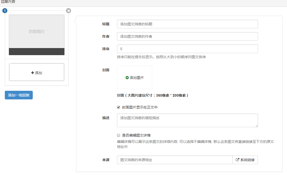Viewport: 287px width, 175px height.
Task: Upload a cover via 添加图片
Action: coord(134,77)
